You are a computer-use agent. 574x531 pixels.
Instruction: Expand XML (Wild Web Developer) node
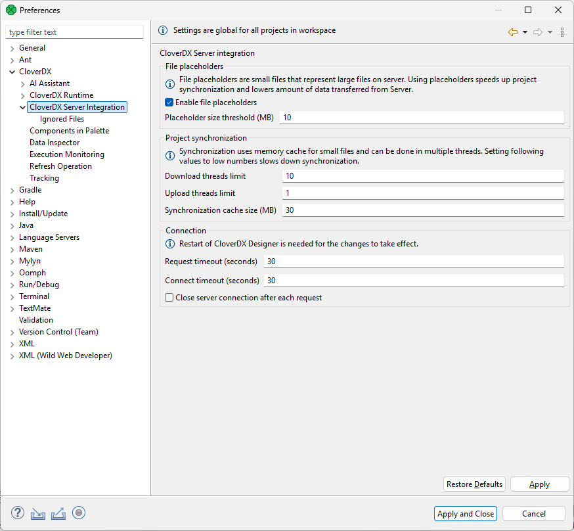coord(12,356)
